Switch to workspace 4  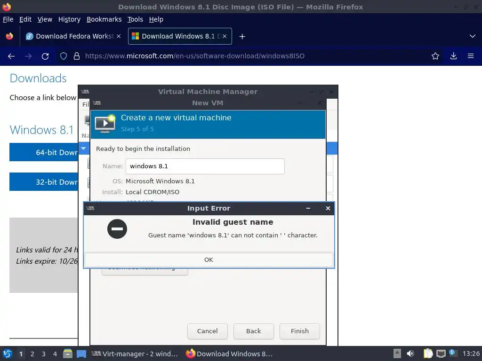[x=55, y=354]
